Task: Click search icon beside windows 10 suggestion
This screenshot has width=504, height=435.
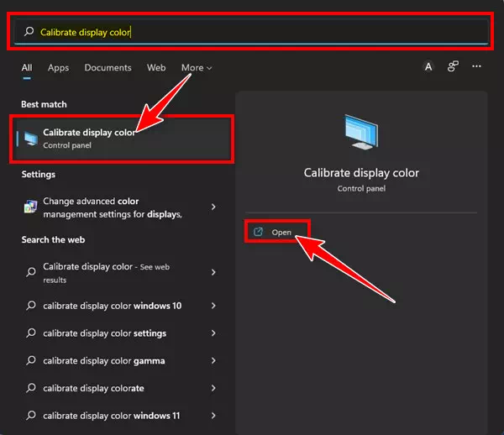Action: pos(31,305)
